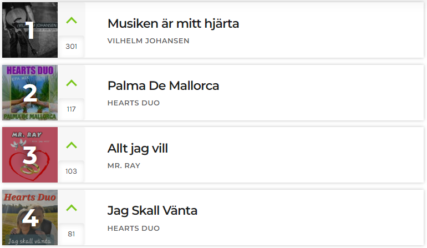Click the 301 vote count box
This screenshot has height=248, width=427.
pos(72,47)
